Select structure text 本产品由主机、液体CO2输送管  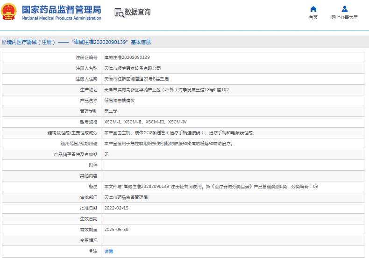180,133
